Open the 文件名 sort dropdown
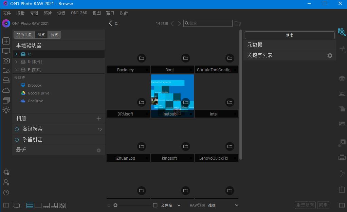 coord(179,205)
